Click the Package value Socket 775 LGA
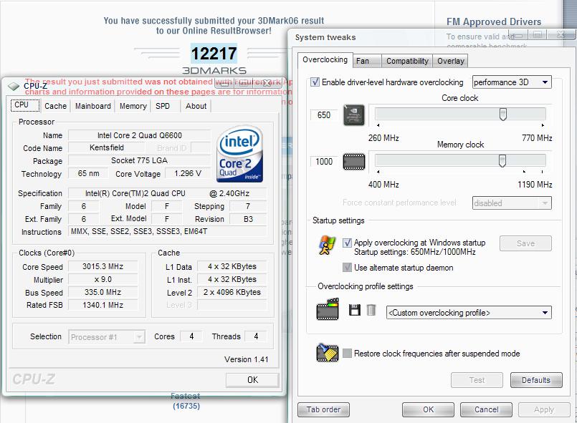The image size is (577, 423). (140, 160)
